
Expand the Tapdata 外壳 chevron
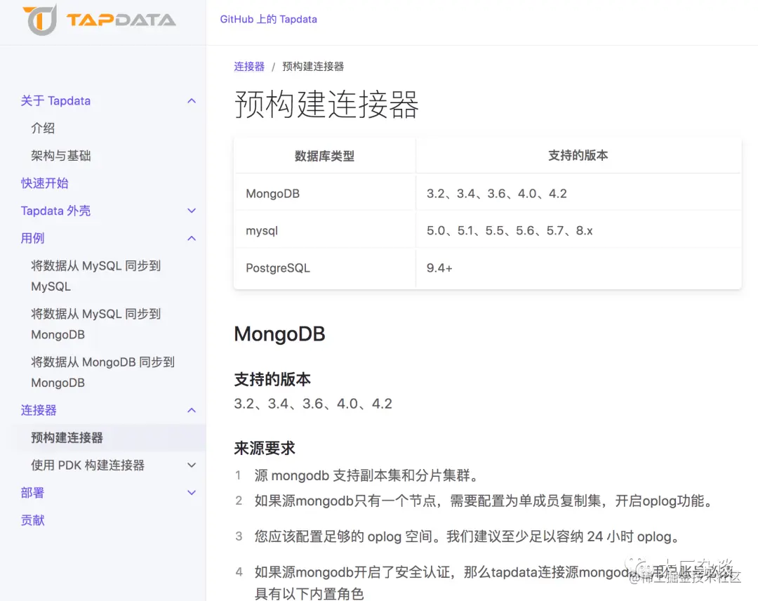pos(192,211)
